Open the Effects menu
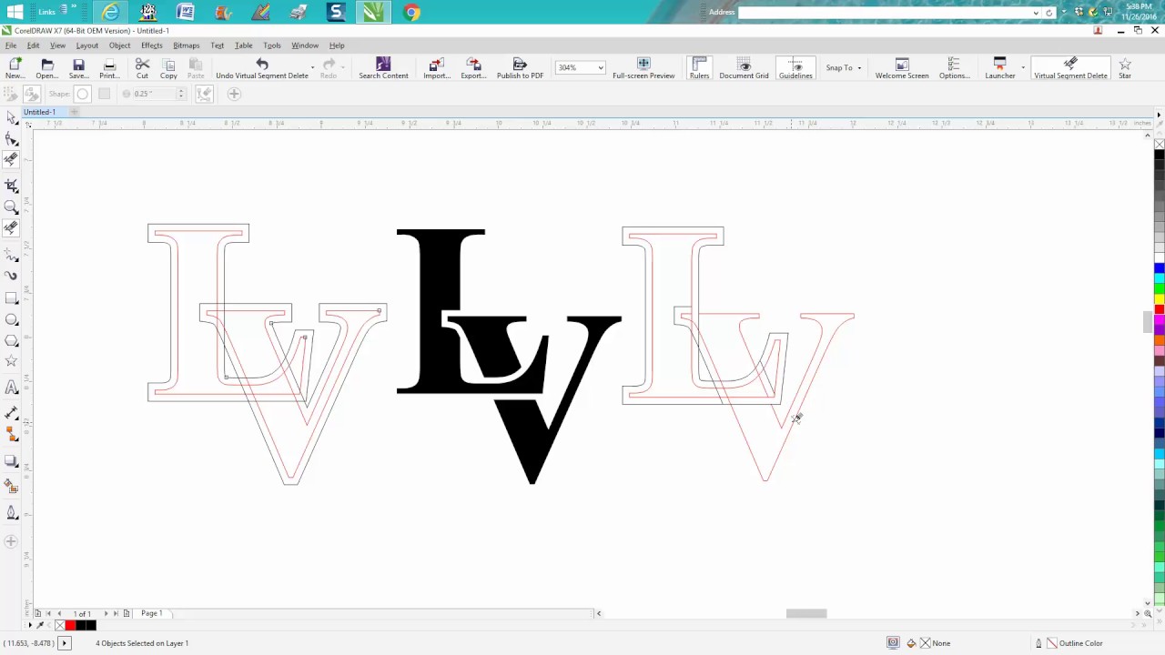Viewport: 1165px width, 655px height. (152, 45)
